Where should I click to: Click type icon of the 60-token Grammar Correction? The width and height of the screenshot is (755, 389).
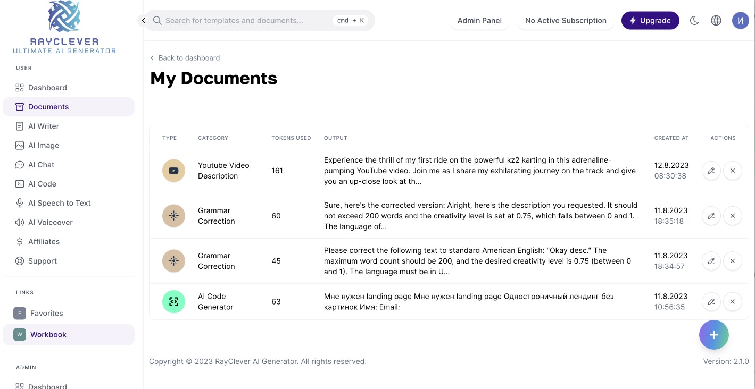point(173,216)
